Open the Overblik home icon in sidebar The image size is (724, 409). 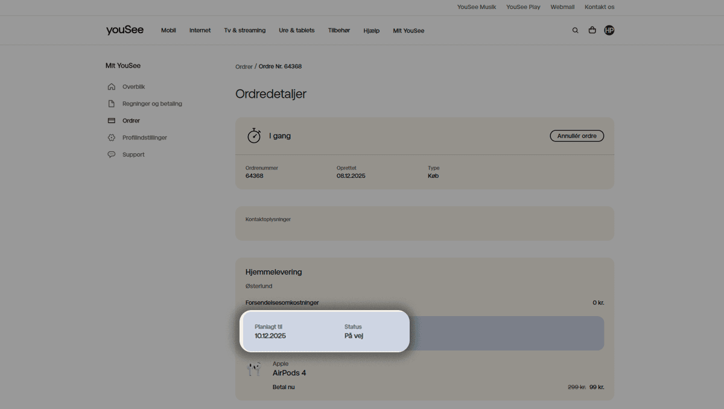[112, 86]
